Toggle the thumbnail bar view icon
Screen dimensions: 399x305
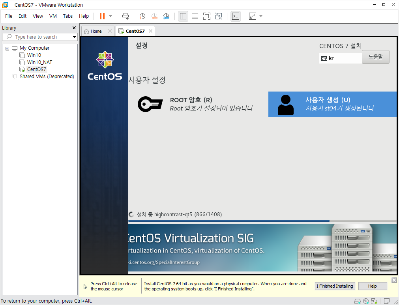(x=195, y=16)
